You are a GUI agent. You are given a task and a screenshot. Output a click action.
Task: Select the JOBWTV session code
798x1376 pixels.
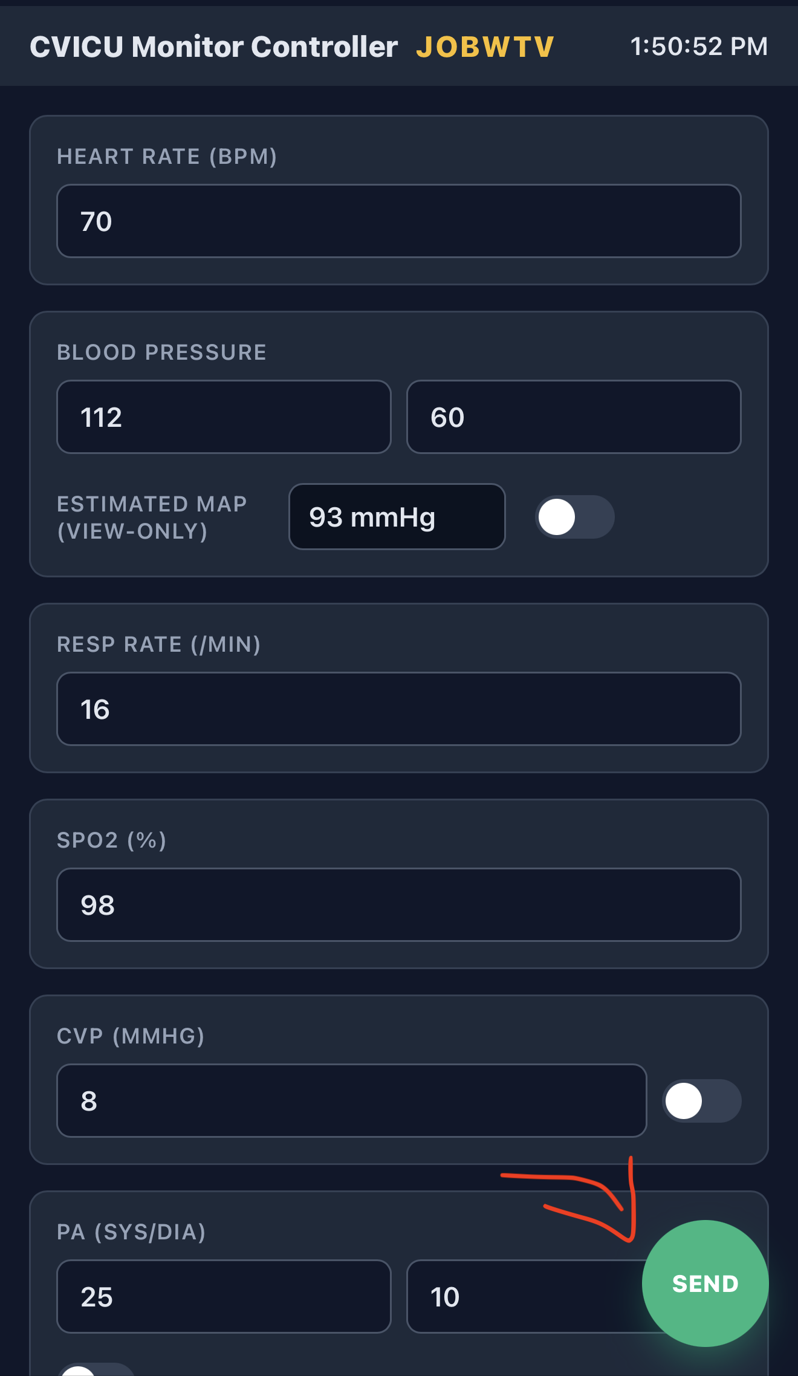(x=484, y=46)
